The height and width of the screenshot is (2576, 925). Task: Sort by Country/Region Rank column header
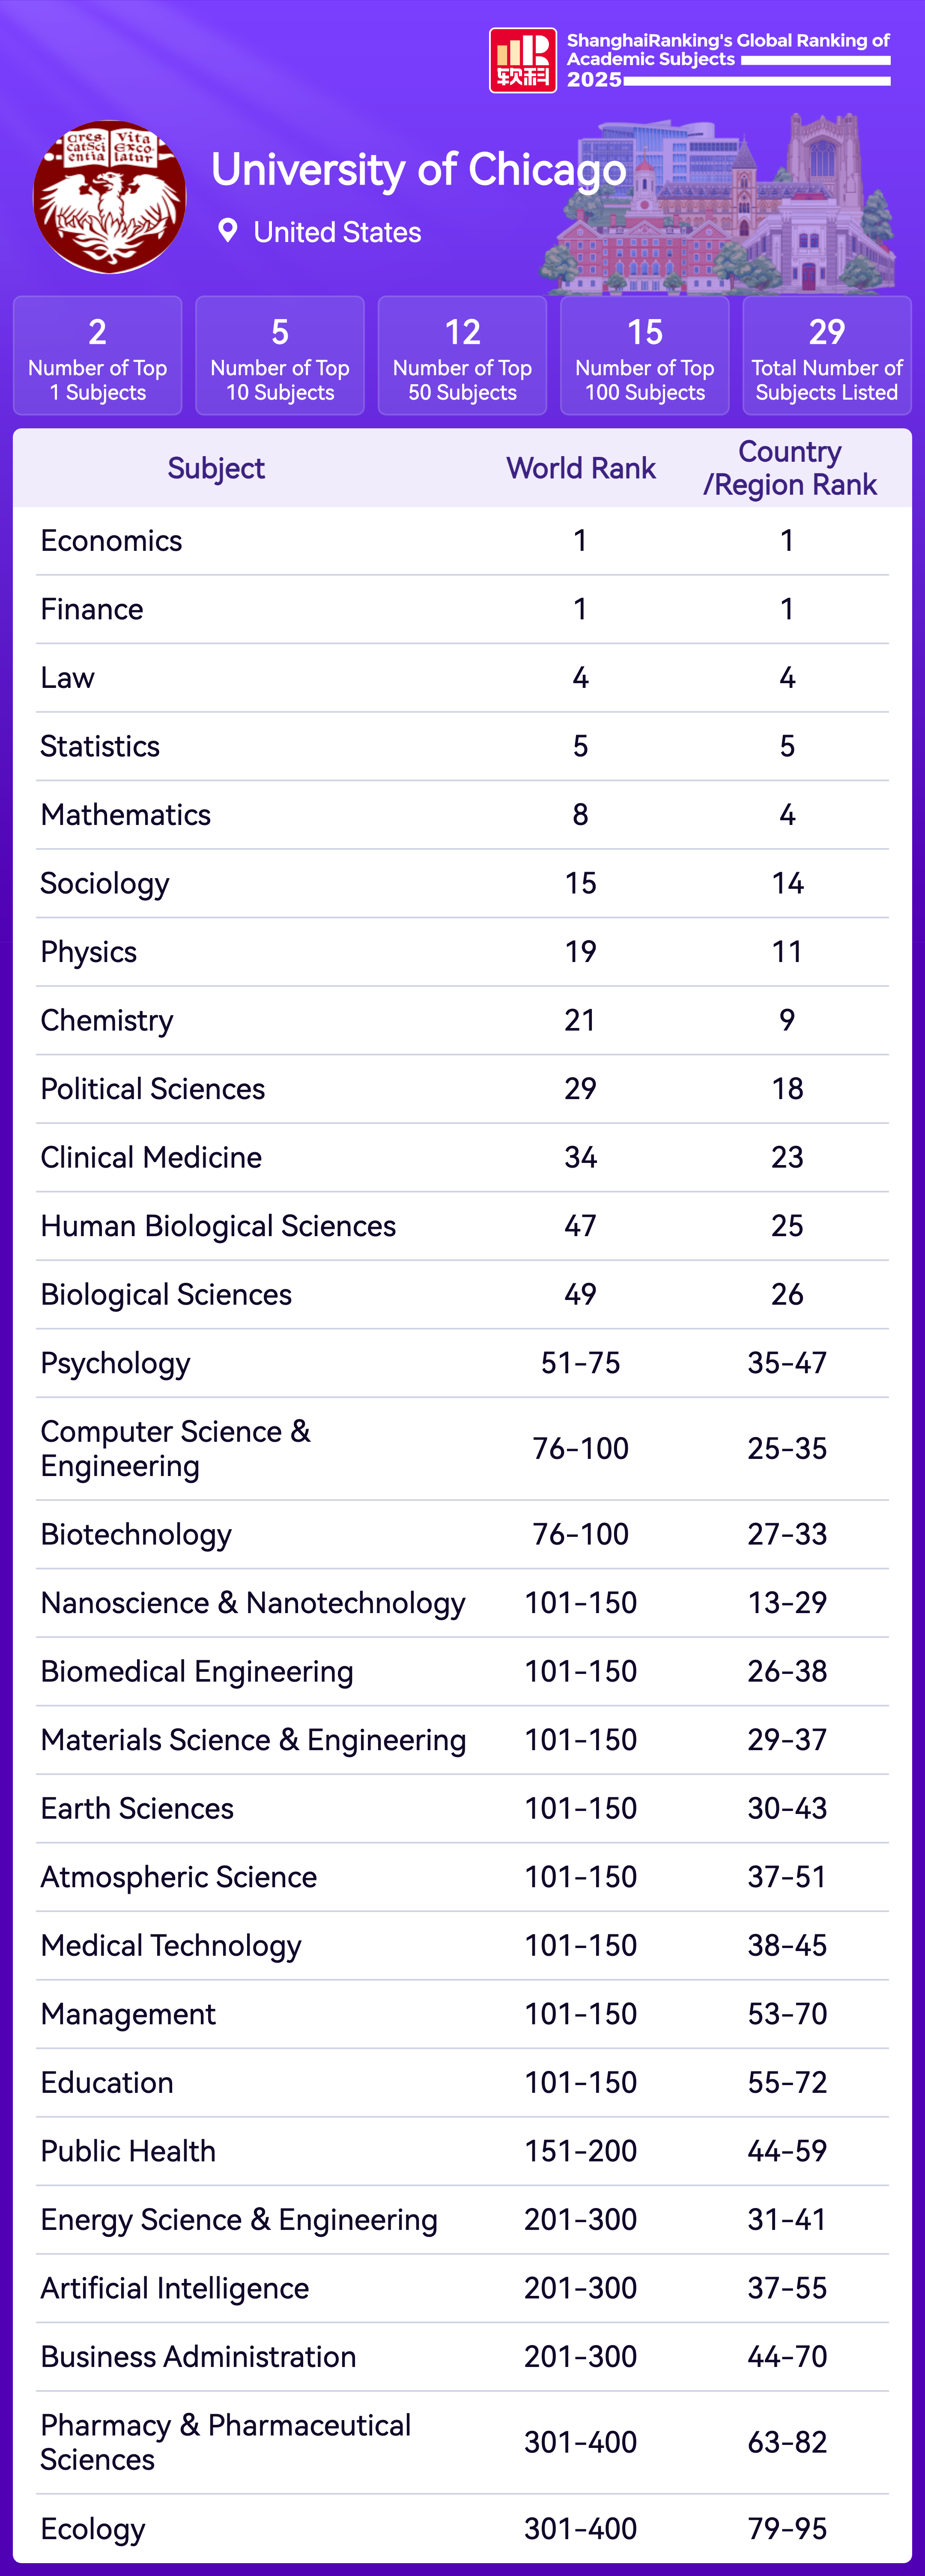click(789, 468)
